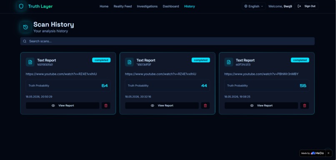The height and width of the screenshot is (160, 336).
Task: Click the sign-out arrow icon
Action: [x=299, y=6]
